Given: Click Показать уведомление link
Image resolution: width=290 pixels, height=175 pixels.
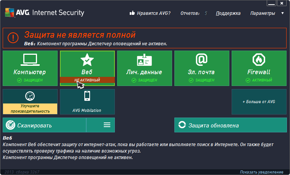Looking at the screenshot, I should [x=262, y=172].
